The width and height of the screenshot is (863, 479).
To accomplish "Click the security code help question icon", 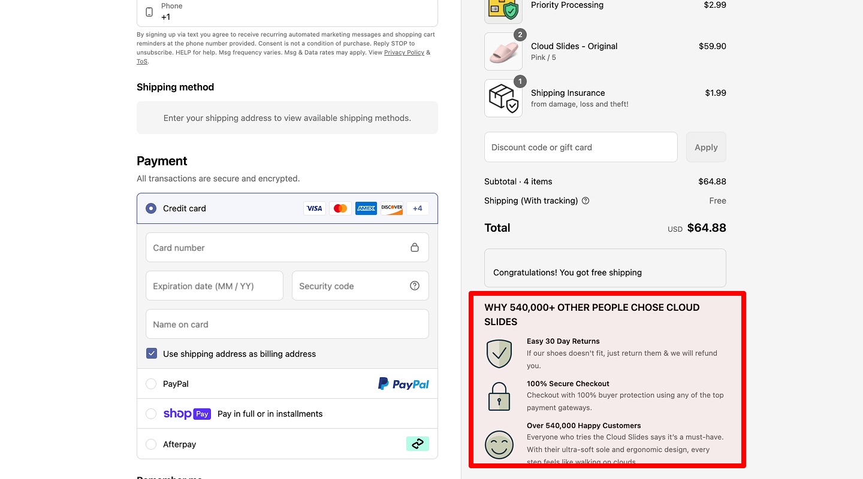I will point(414,286).
